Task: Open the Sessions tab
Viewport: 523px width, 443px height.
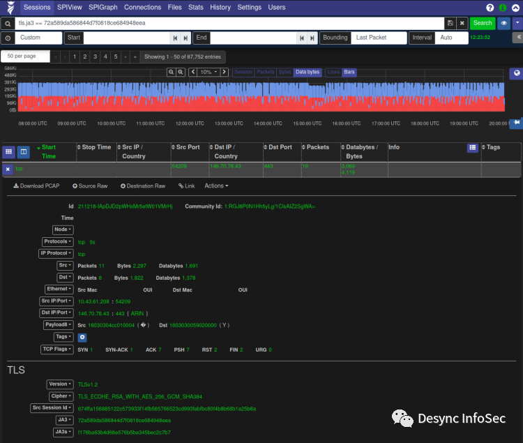Action: 37,8
